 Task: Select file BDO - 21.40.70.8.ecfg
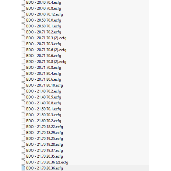point(44,103)
